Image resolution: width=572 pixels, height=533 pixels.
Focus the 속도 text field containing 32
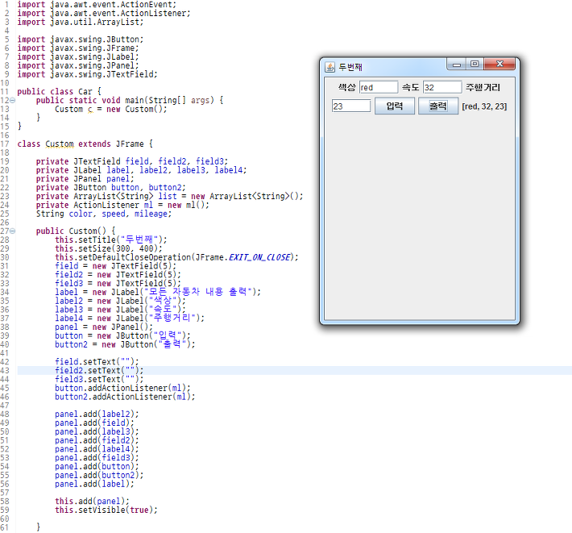(442, 87)
